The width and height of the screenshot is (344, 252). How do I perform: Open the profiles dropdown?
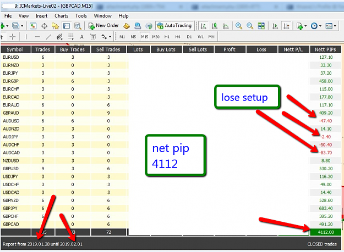(17, 26)
